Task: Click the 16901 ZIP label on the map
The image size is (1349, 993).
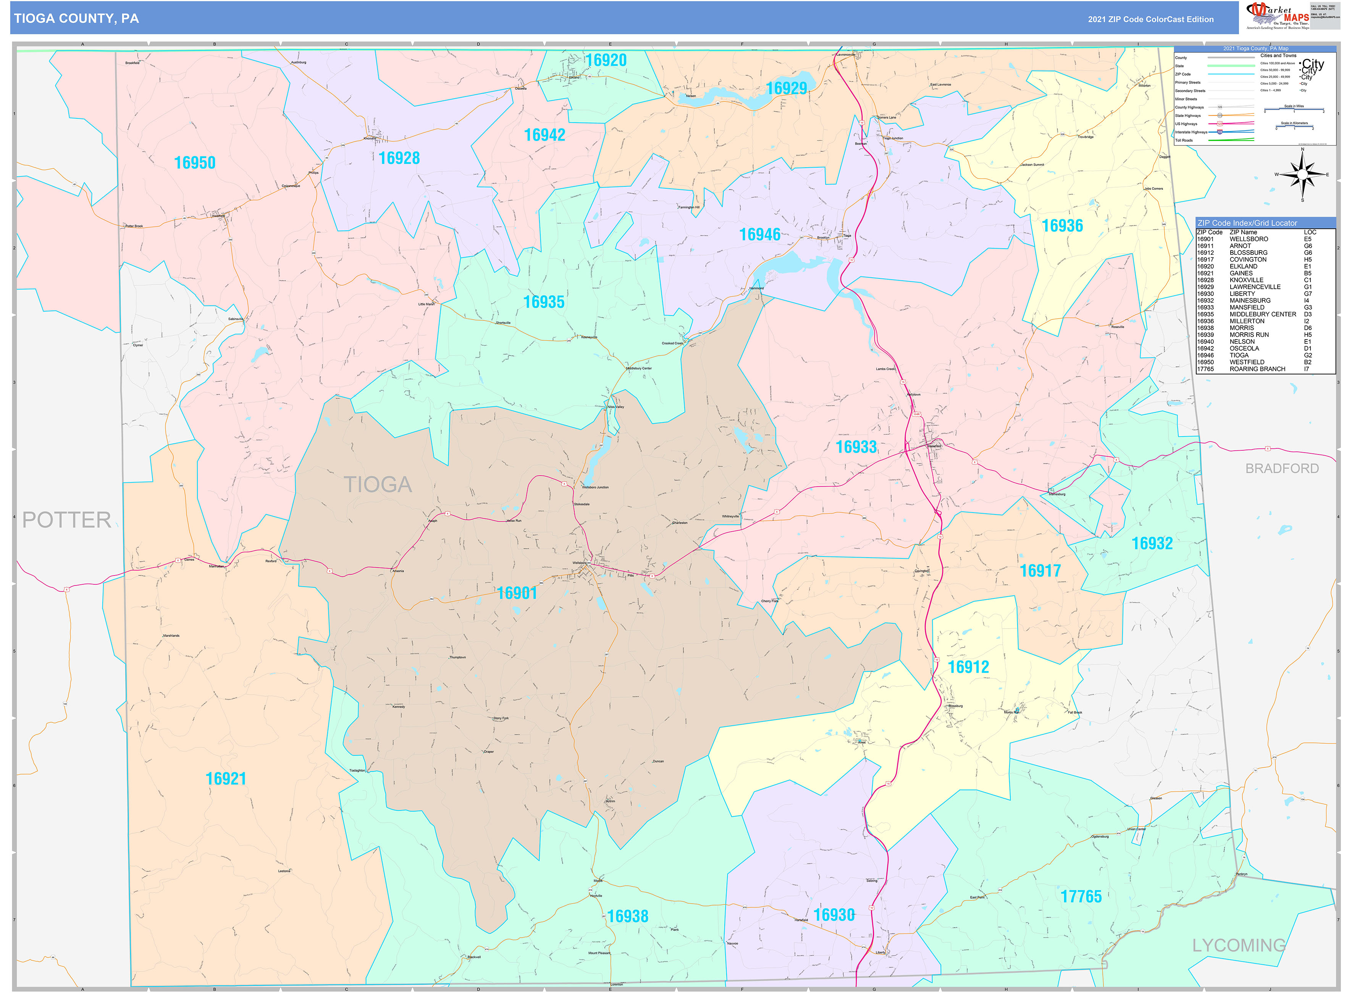Action: pyautogui.click(x=517, y=593)
